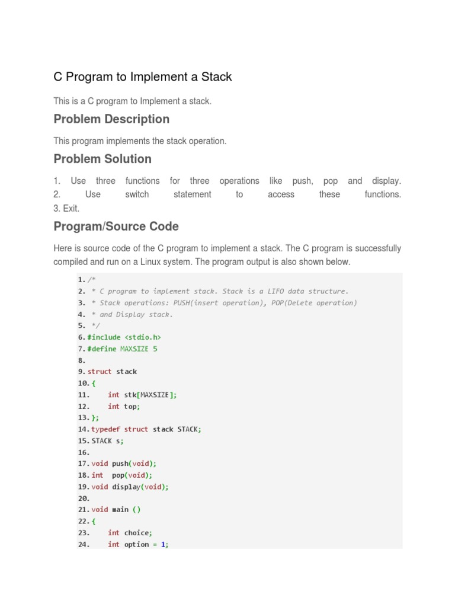Screen dimensions: 455x607
Task: Click the 'void main ()' code line
Action: click(x=116, y=510)
